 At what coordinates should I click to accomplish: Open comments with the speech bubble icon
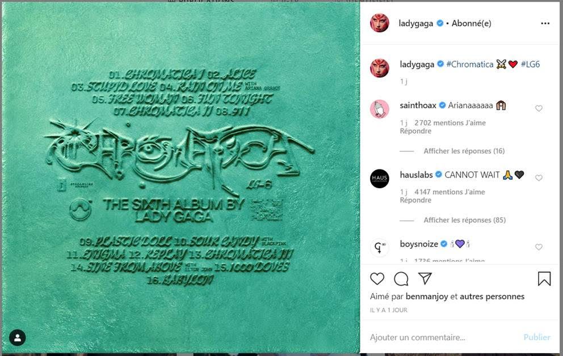click(401, 279)
